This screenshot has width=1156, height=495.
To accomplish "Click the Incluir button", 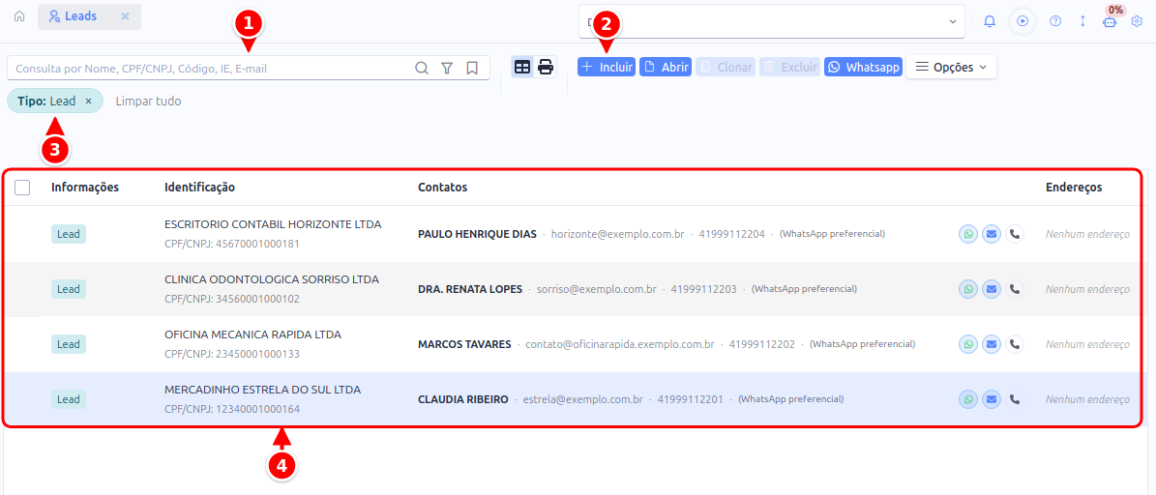I will [606, 67].
